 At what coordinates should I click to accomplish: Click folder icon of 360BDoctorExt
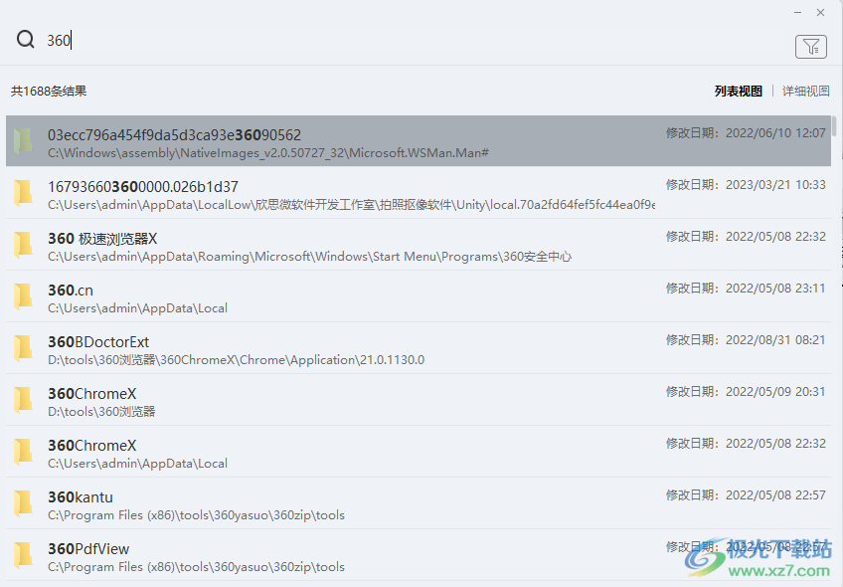(x=23, y=347)
